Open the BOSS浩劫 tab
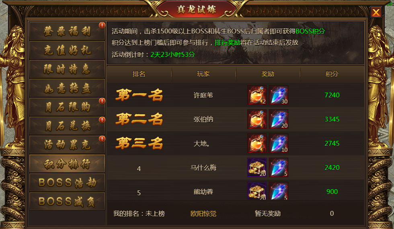 [67, 182]
